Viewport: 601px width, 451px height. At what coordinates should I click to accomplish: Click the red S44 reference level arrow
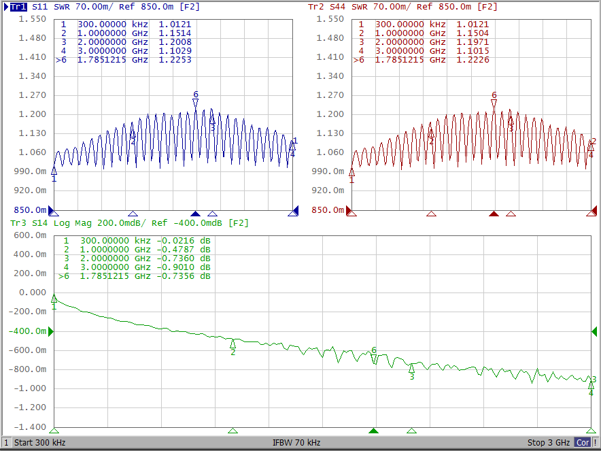tap(351, 211)
